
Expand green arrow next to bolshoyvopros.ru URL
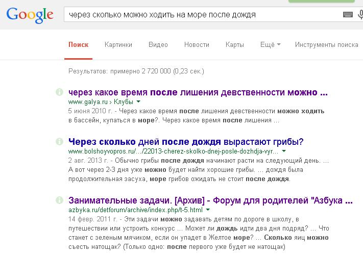point(284,151)
